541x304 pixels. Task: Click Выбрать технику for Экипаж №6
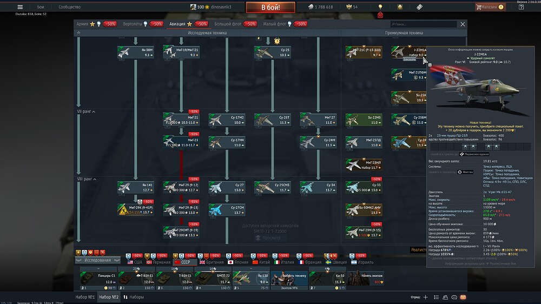(289, 279)
